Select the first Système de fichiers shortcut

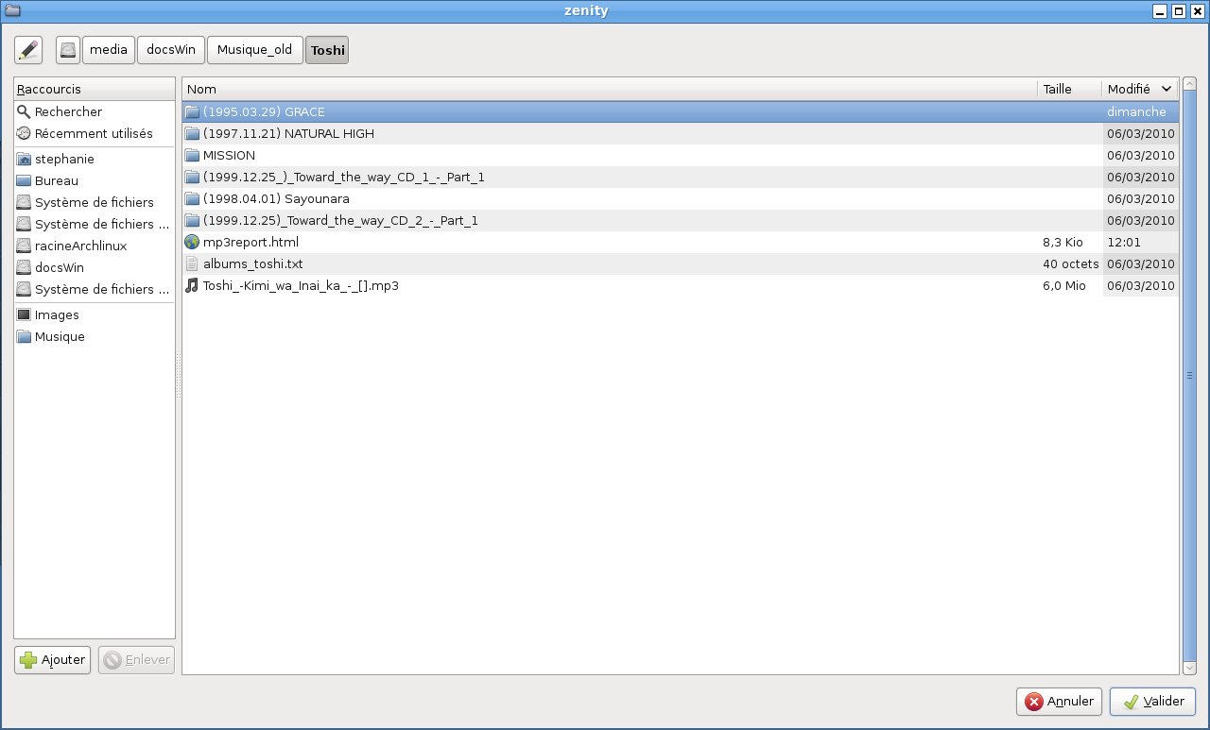[95, 202]
